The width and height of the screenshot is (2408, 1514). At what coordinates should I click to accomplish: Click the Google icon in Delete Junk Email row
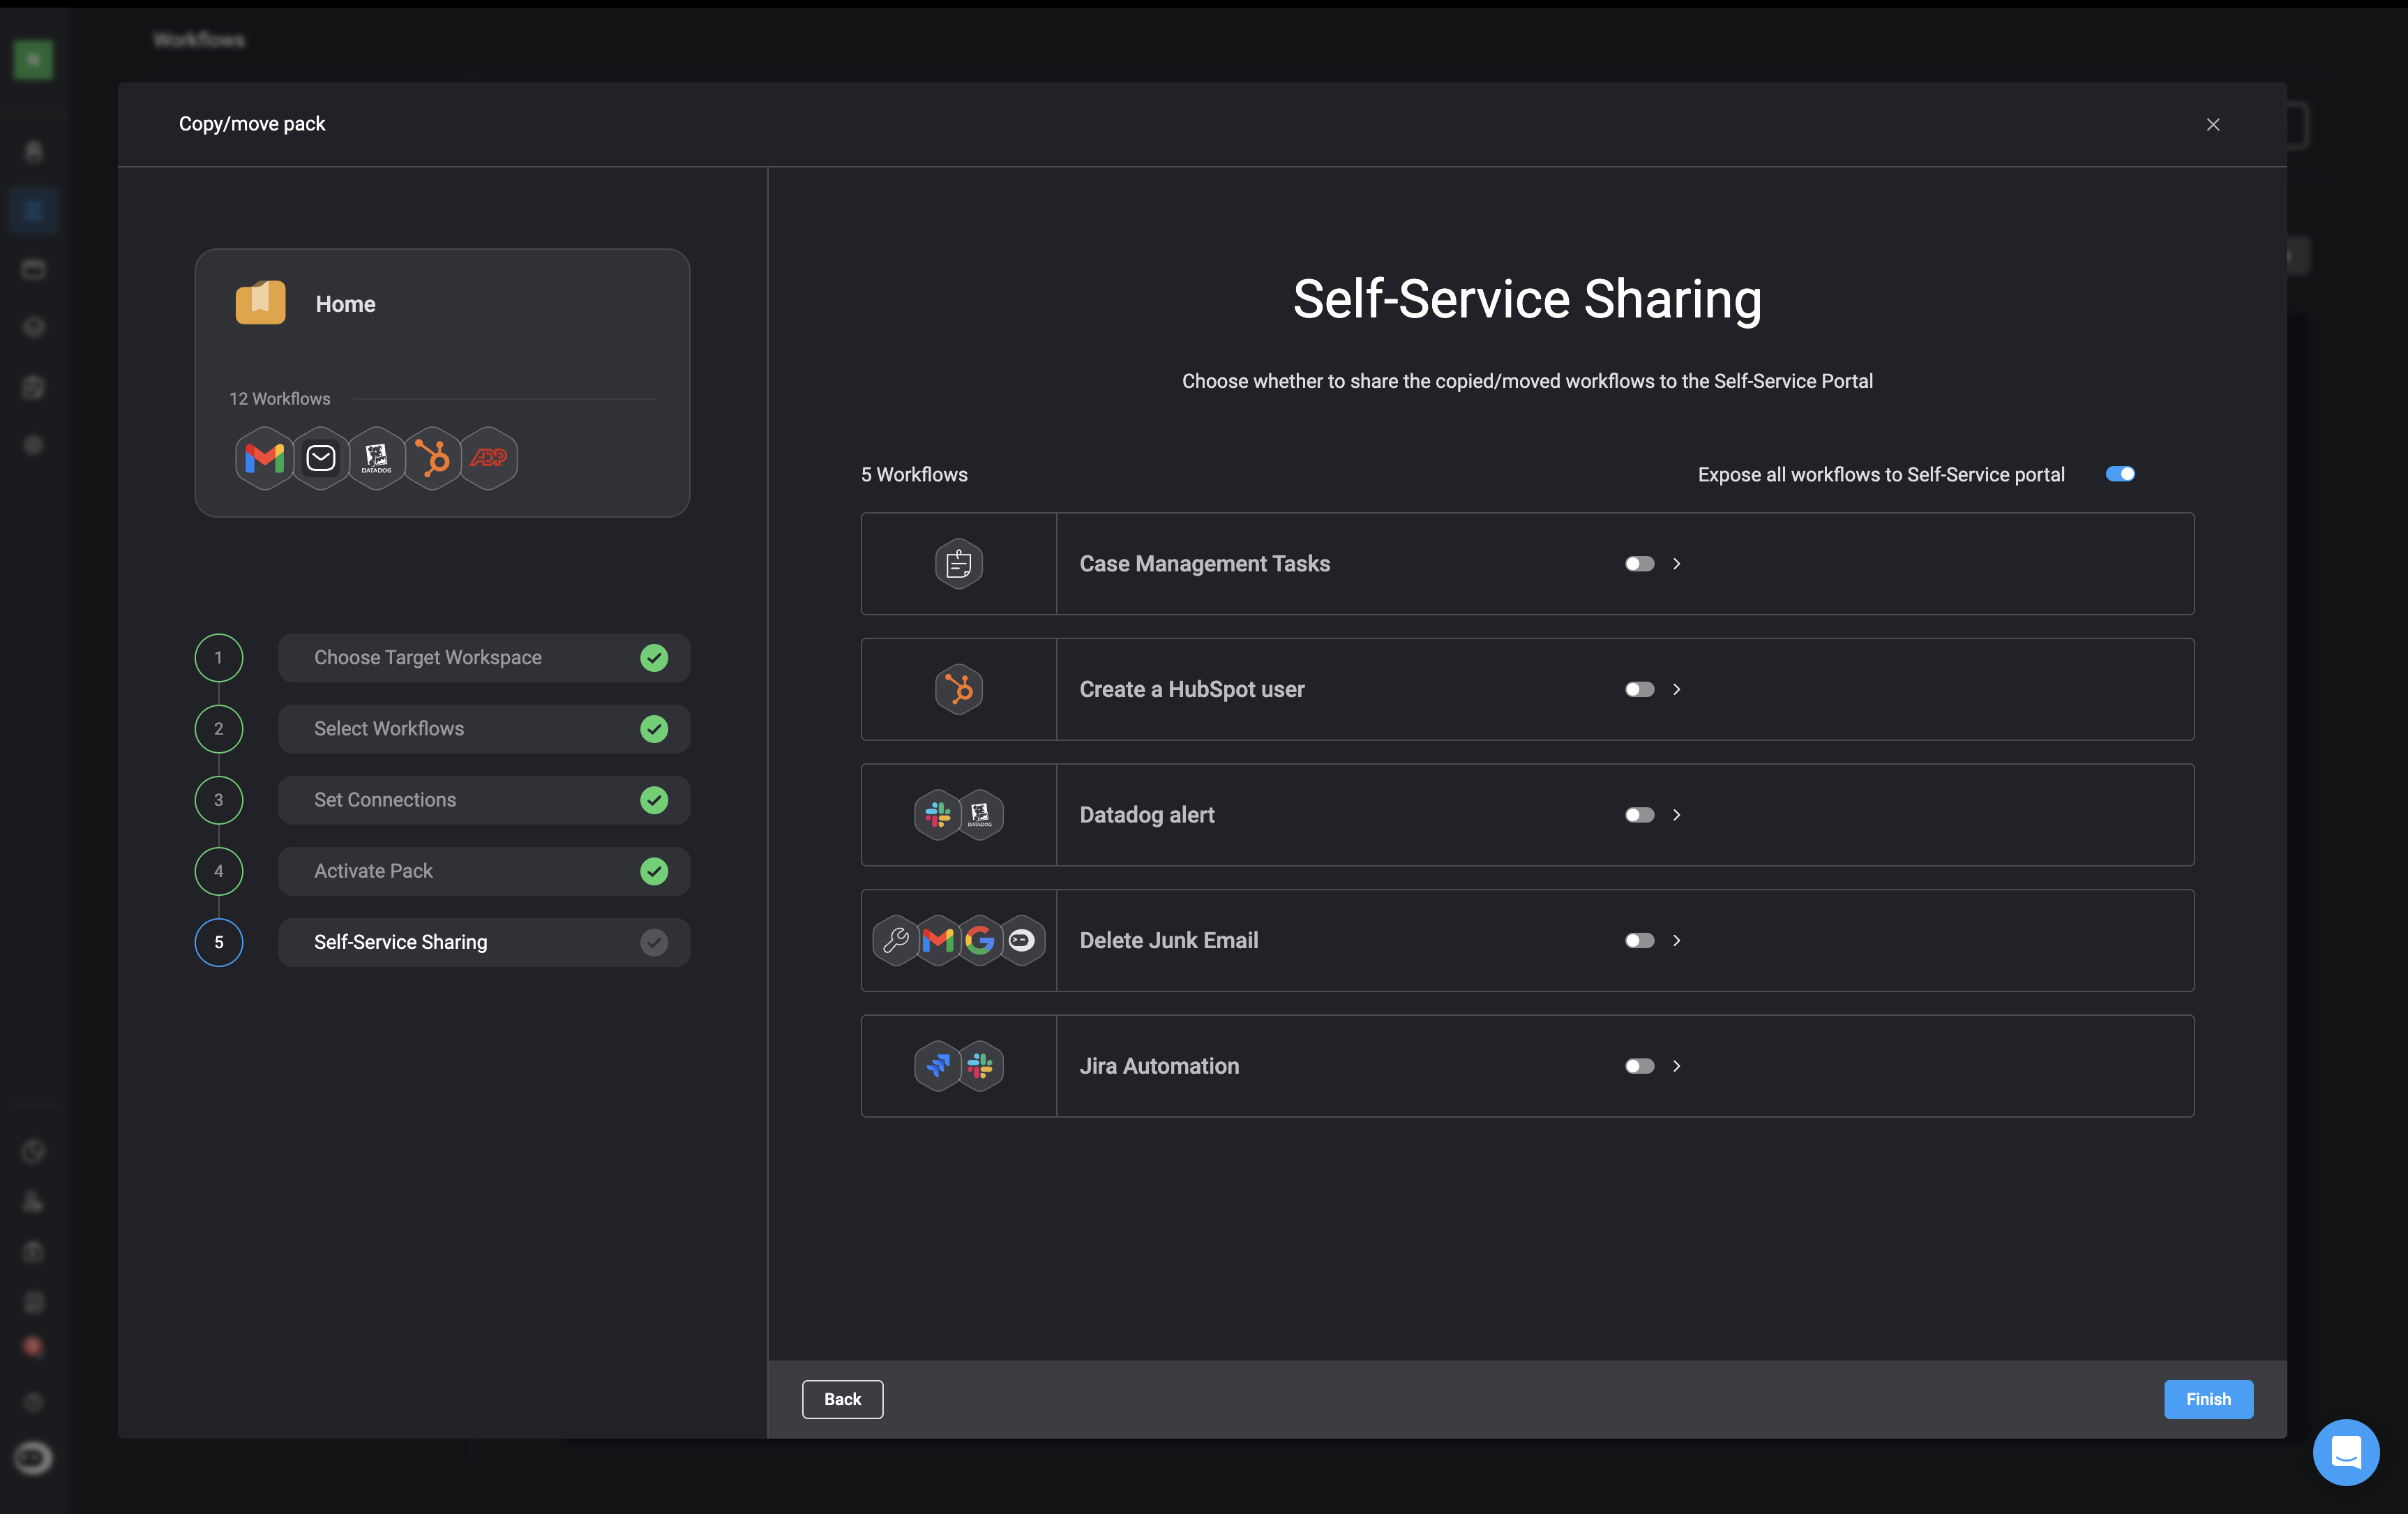coord(980,940)
